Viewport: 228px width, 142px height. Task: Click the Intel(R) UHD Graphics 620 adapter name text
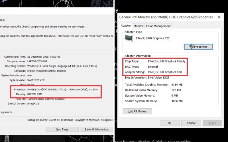click(x=152, y=38)
